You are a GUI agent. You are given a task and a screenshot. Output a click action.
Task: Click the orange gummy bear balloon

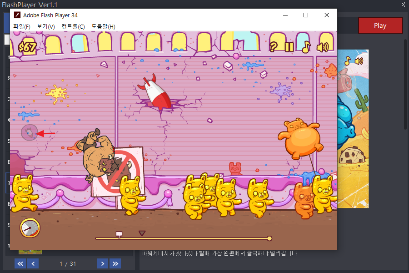point(301,138)
